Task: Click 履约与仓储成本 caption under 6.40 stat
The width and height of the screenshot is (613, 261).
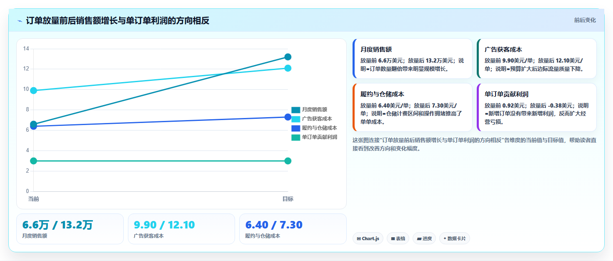Action: click(x=263, y=236)
